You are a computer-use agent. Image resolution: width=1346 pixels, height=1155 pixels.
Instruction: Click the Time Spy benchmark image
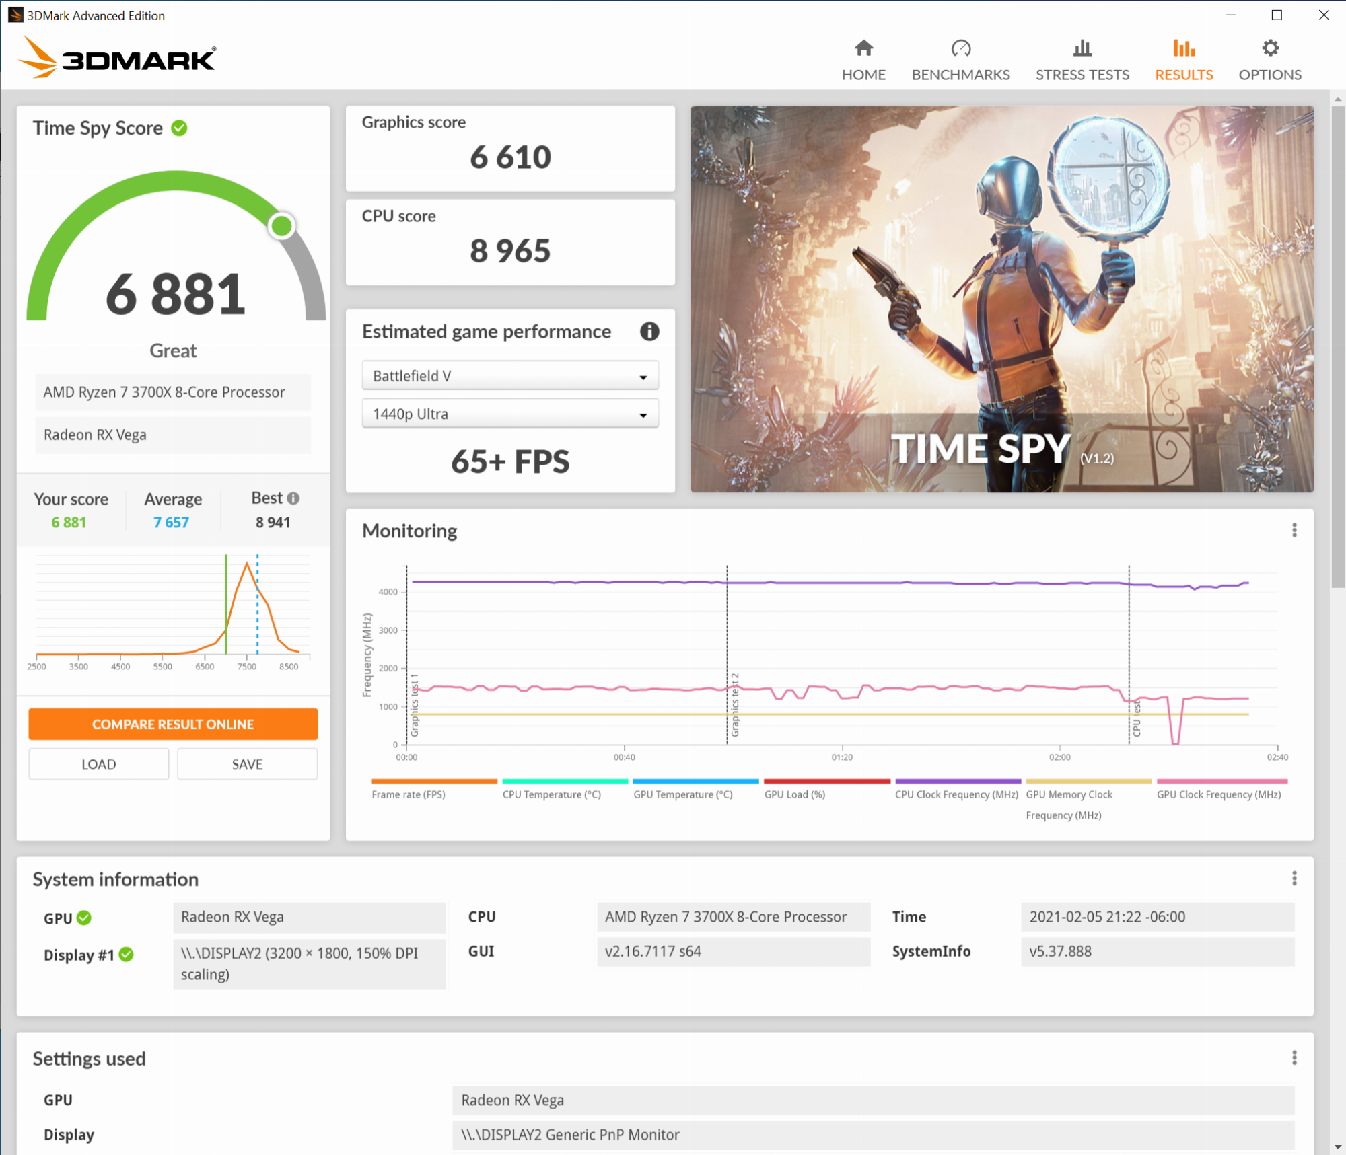click(1001, 298)
